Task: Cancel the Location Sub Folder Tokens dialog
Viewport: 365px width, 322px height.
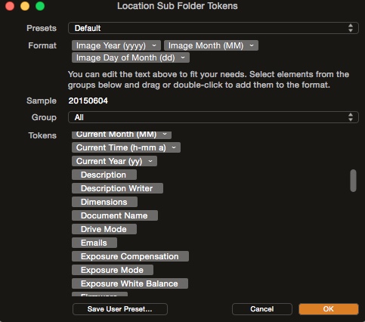Action: [x=262, y=309]
